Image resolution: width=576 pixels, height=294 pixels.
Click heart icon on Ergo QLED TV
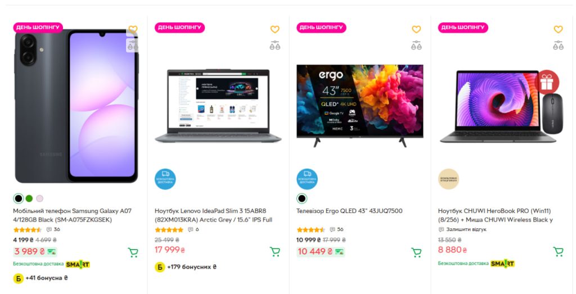pos(416,29)
